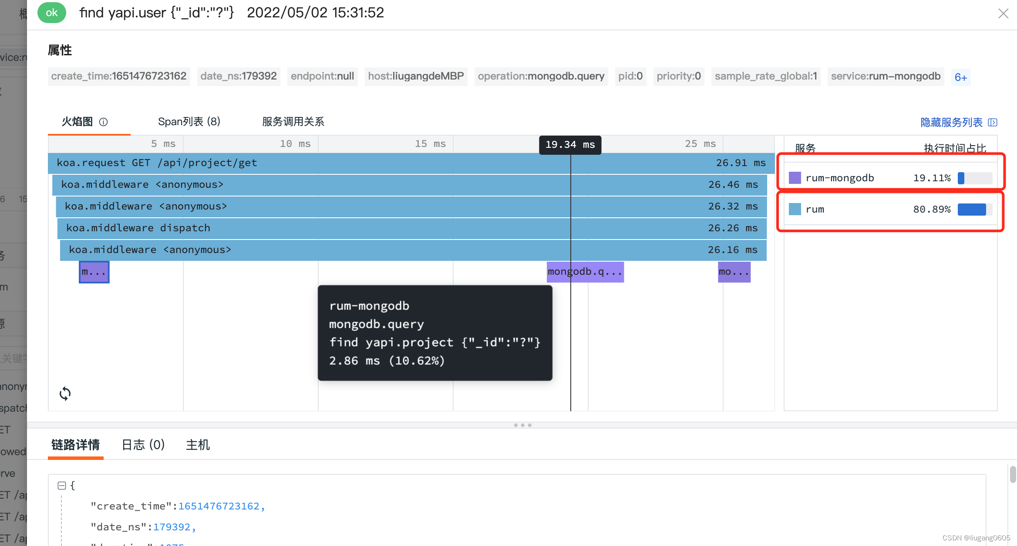Viewport: 1017px width, 546px height.
Task: Click the create_time:1651476723162 attribute tag
Action: click(119, 77)
